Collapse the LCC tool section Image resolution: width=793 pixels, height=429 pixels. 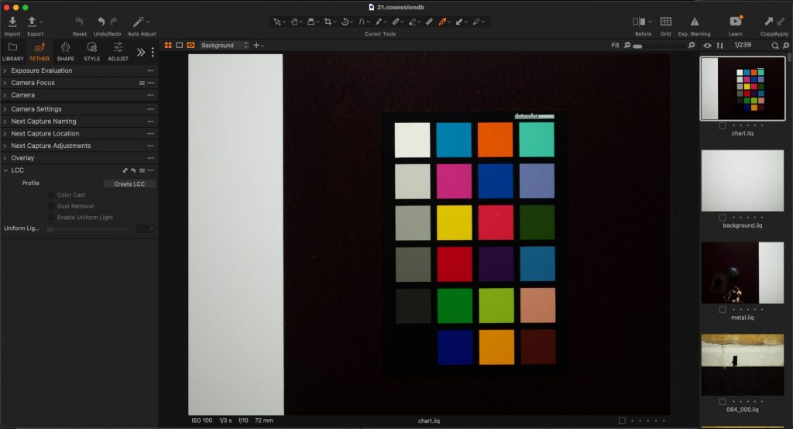[x=5, y=170]
